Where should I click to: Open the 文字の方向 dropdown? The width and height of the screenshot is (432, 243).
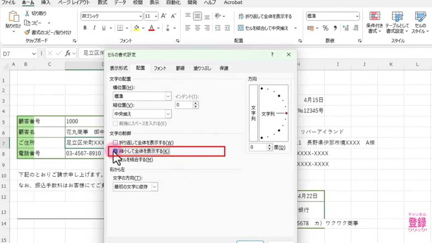[x=154, y=187]
